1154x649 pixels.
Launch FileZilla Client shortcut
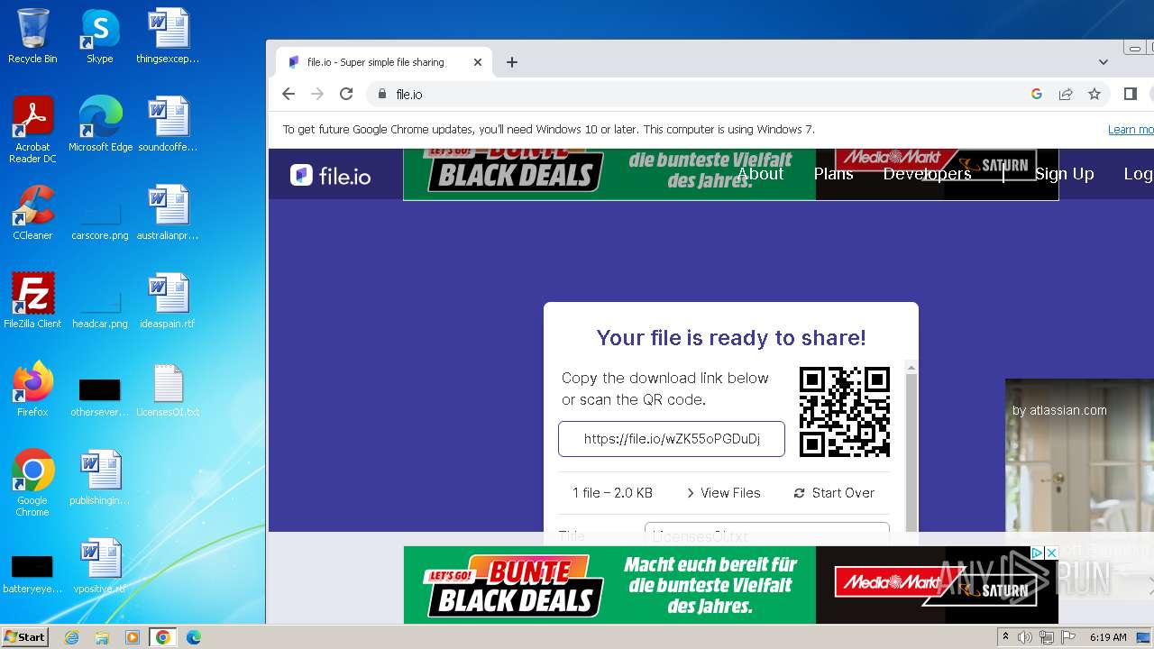tap(32, 301)
